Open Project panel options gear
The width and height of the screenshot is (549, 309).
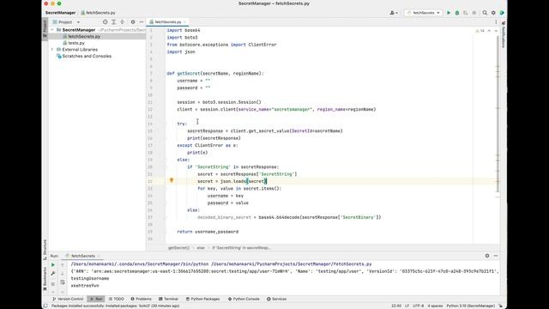coord(133,21)
